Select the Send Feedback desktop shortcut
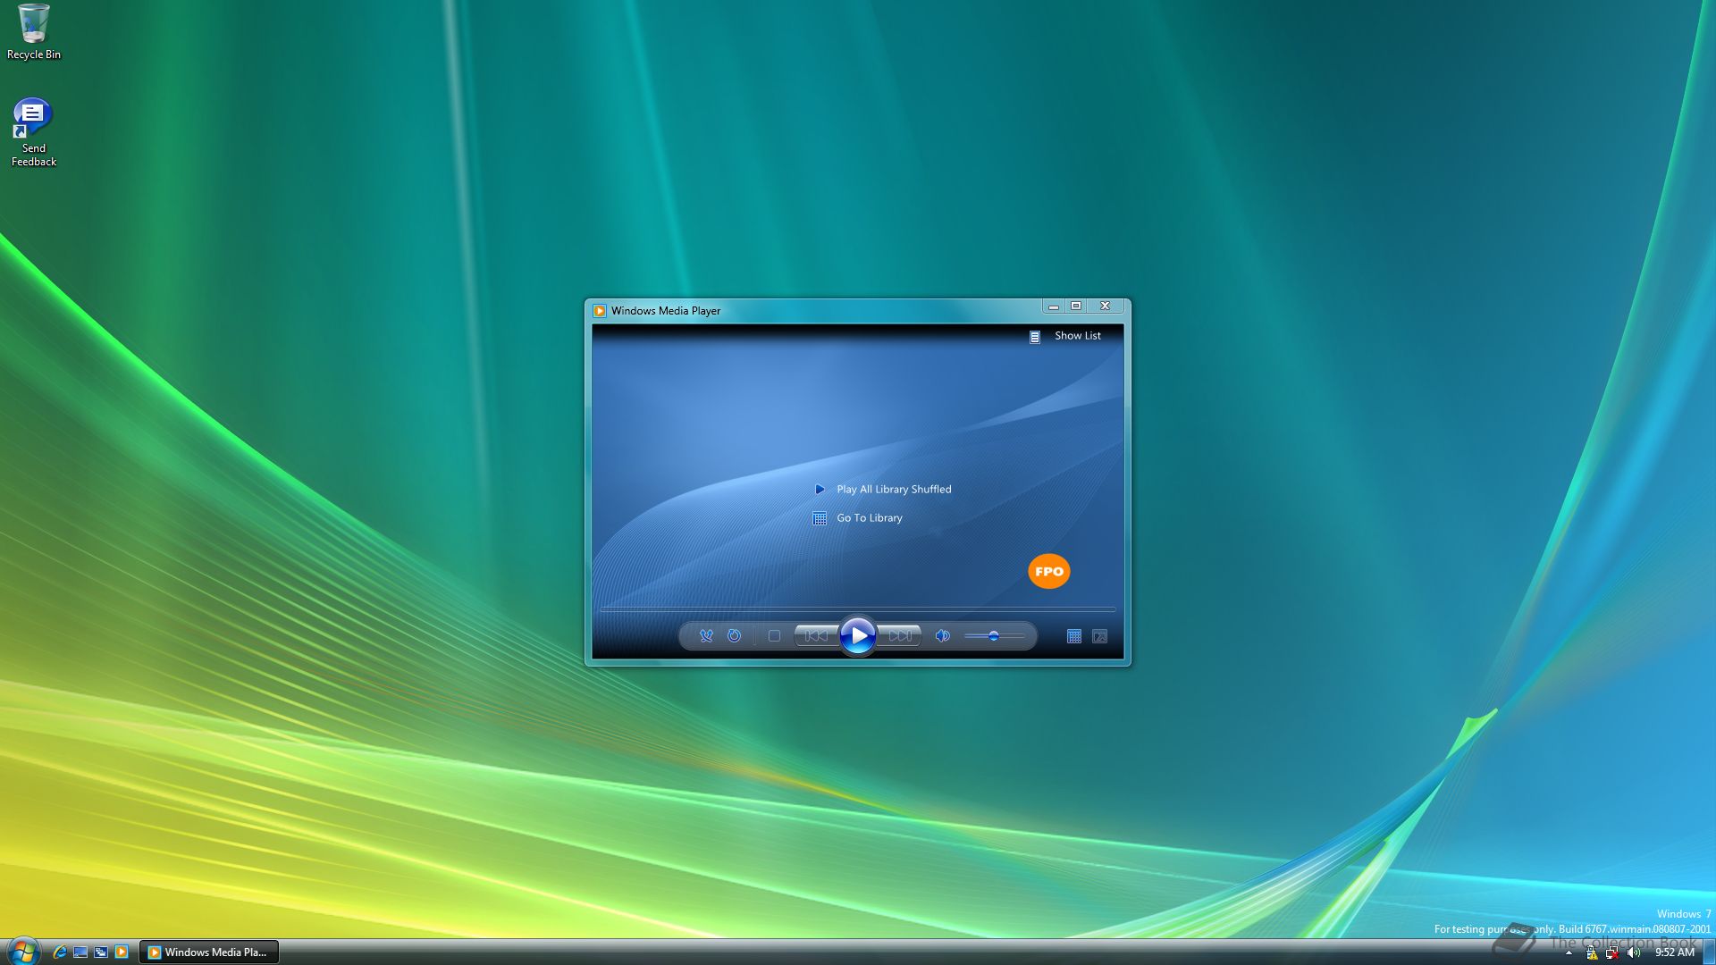The image size is (1716, 965). point(34,132)
